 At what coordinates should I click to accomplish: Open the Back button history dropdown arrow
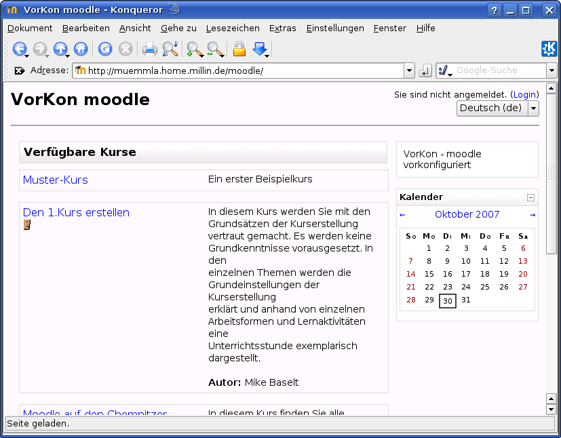coord(27,56)
